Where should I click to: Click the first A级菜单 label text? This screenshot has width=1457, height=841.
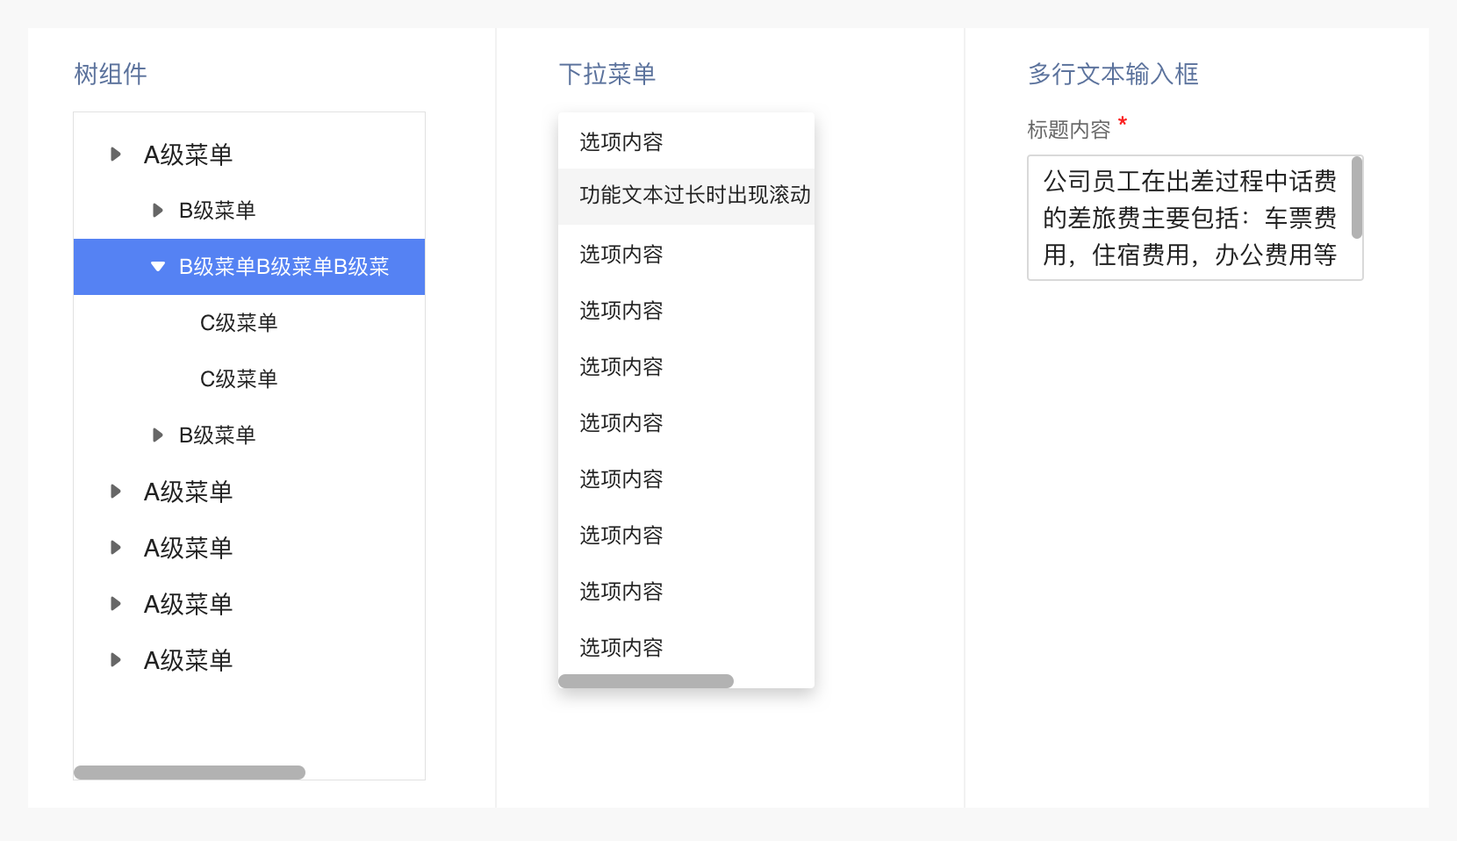(188, 155)
